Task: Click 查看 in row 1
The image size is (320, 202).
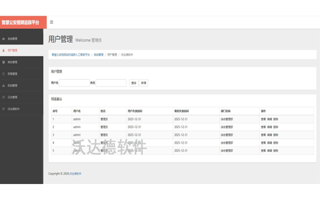Action: coord(263,119)
